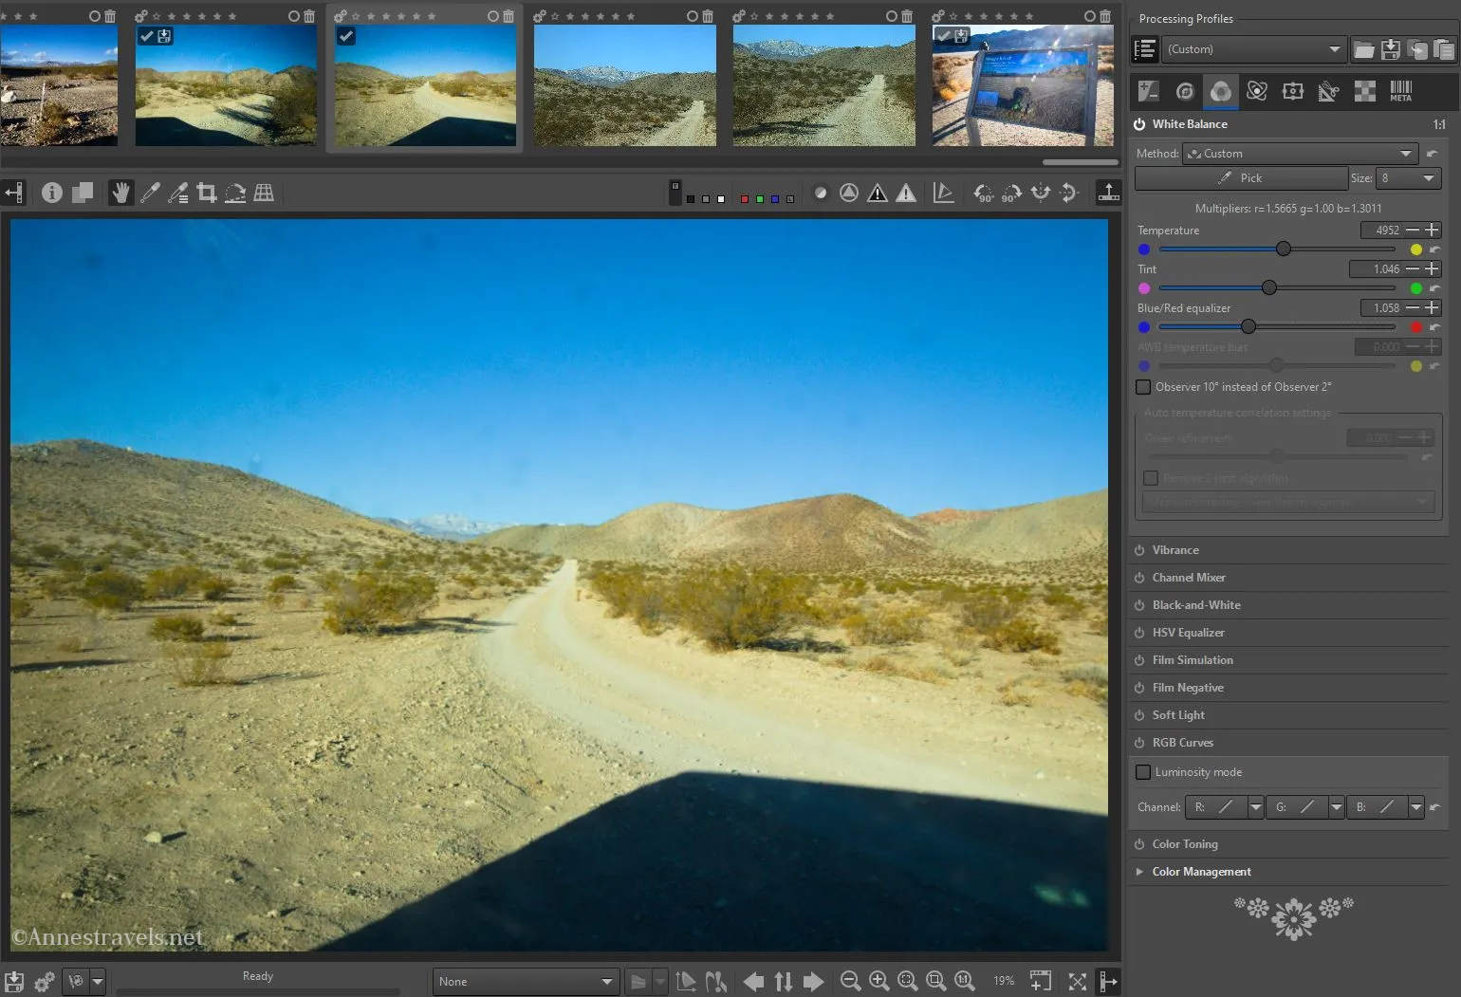1461x997 pixels.
Task: Enable Observer 10° instead of Observer 2°
Action: click(x=1143, y=387)
